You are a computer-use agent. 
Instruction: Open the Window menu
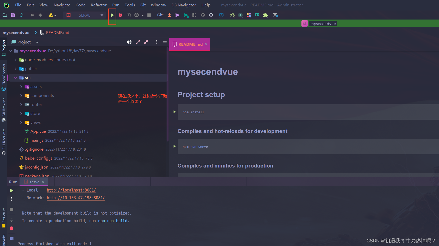pyautogui.click(x=158, y=5)
